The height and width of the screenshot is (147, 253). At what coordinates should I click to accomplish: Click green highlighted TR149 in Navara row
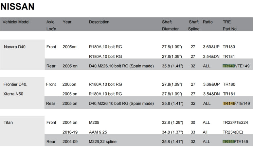click(x=229, y=66)
